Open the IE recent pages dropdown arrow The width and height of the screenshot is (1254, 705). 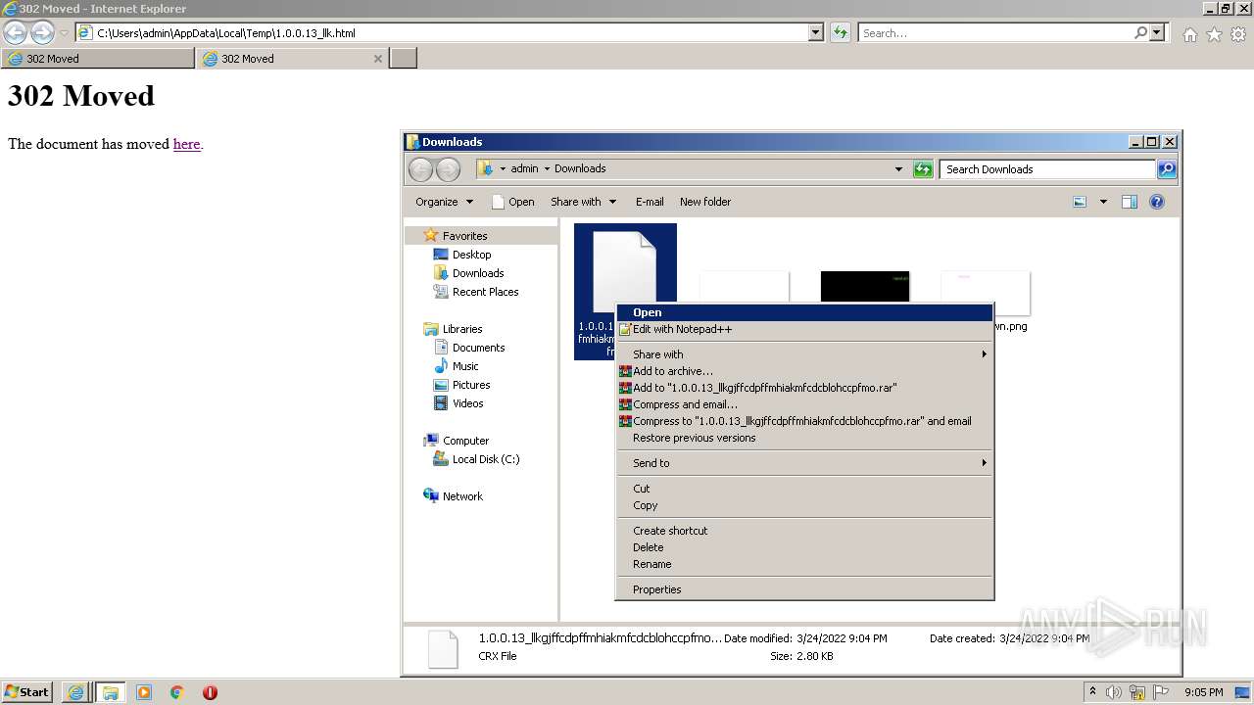coord(65,33)
